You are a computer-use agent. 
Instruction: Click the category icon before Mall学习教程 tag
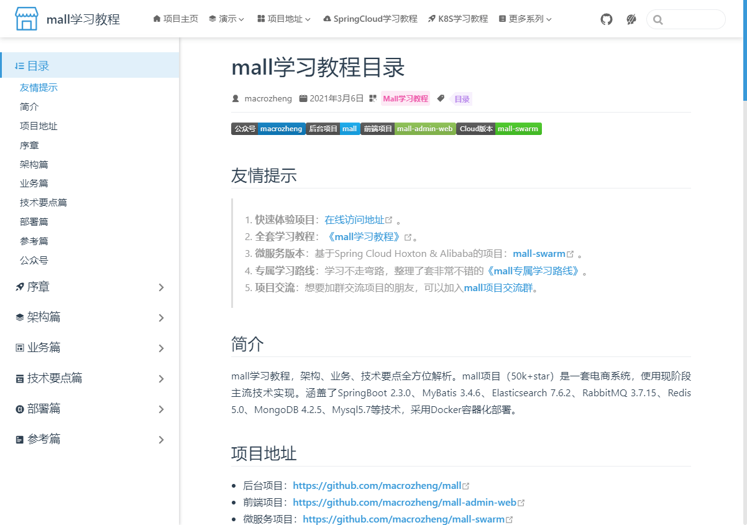point(373,98)
